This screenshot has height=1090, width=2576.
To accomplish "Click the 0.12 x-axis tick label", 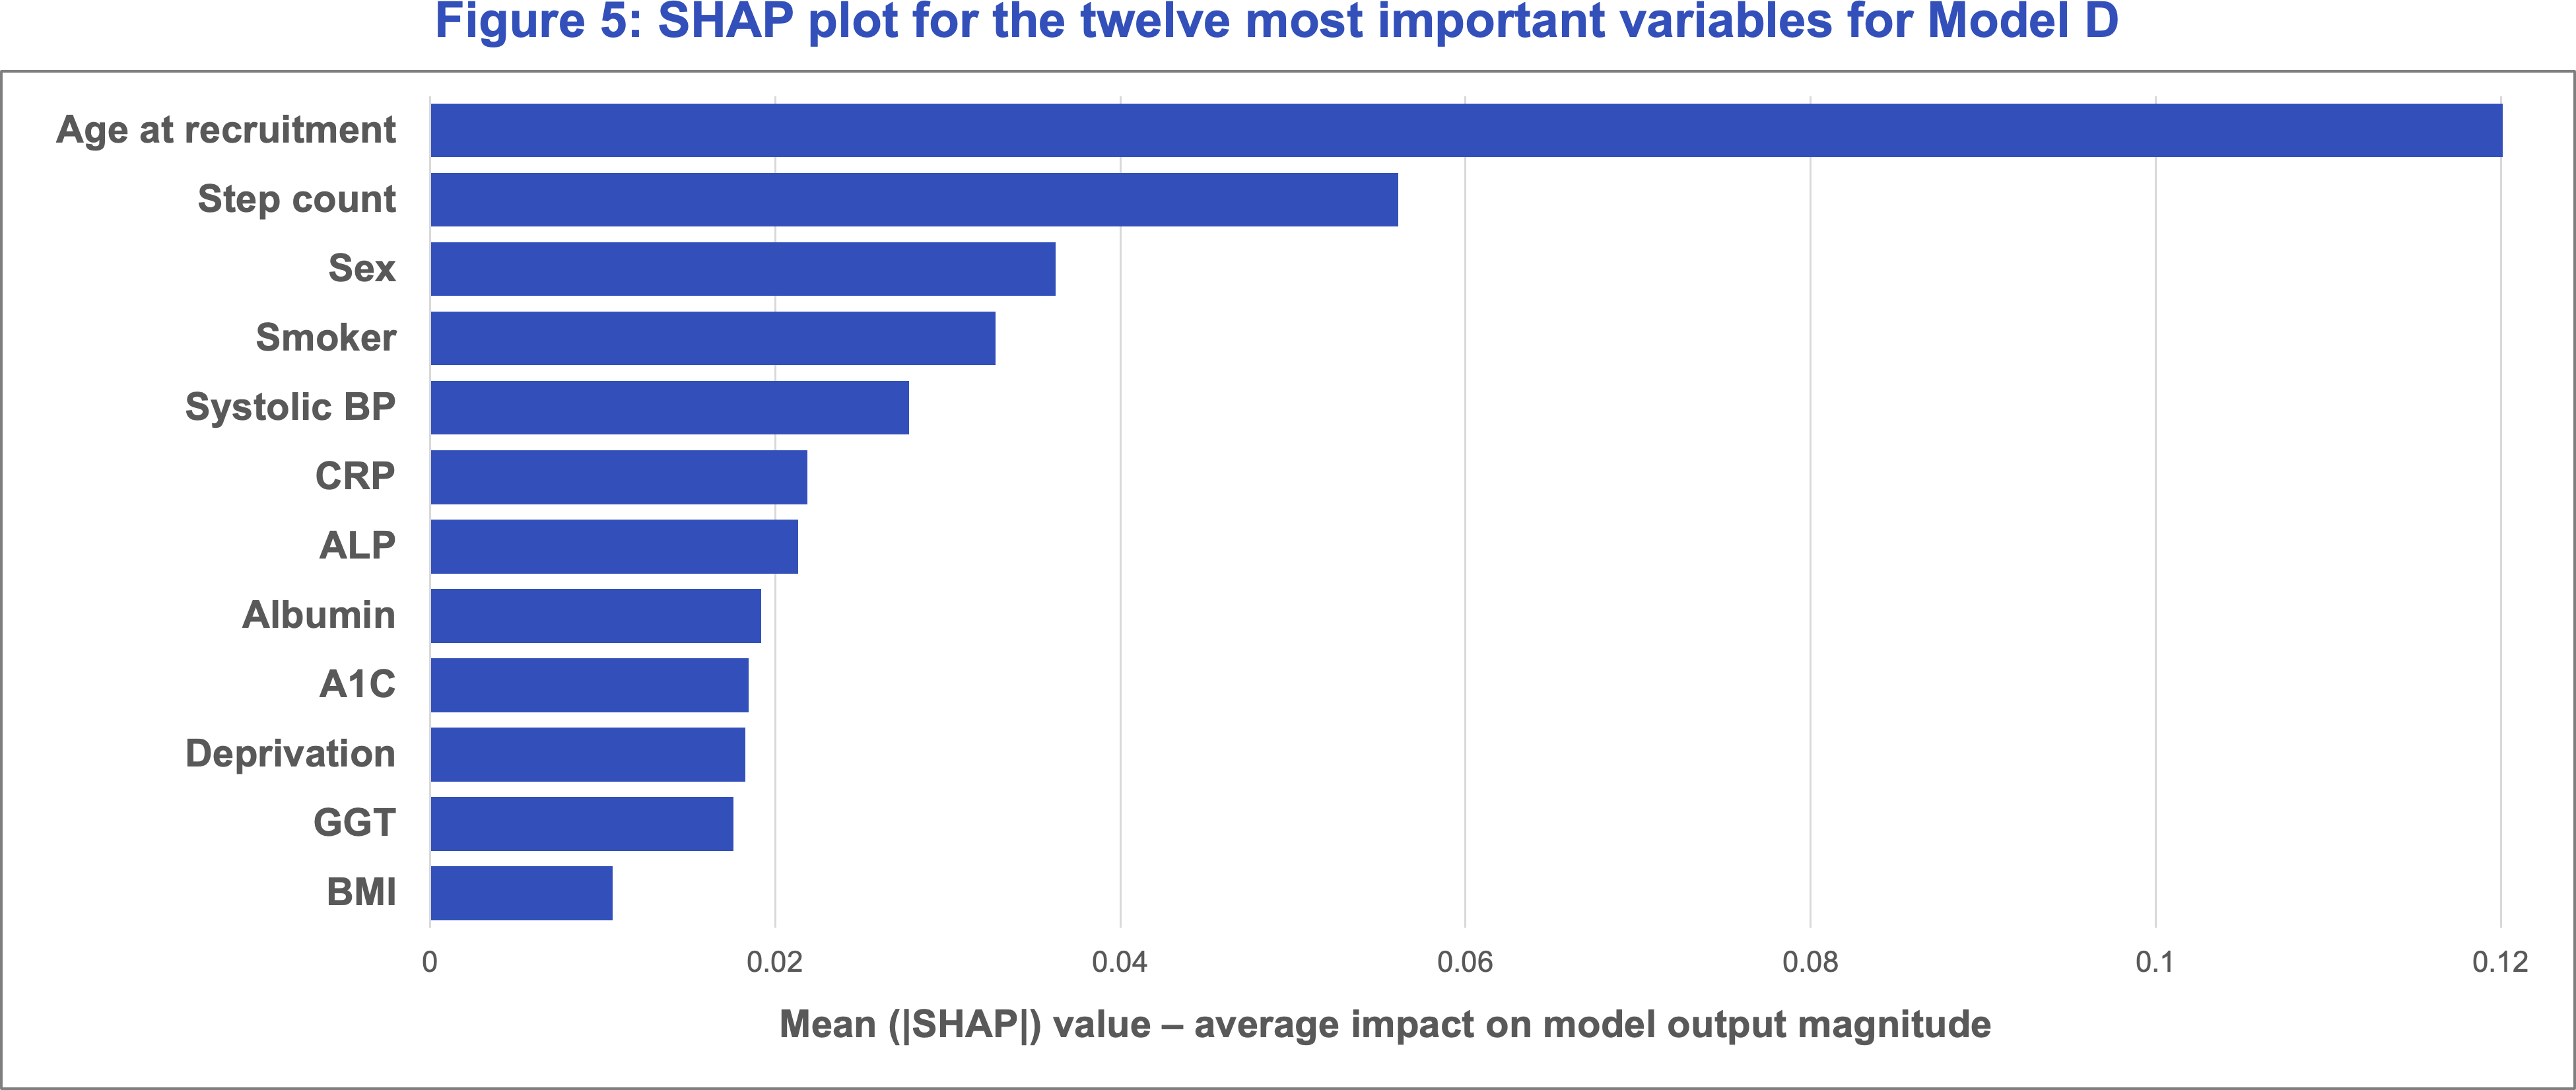I will (x=2500, y=962).
